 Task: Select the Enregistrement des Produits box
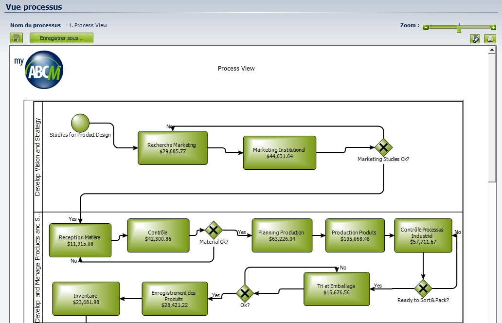click(x=175, y=299)
